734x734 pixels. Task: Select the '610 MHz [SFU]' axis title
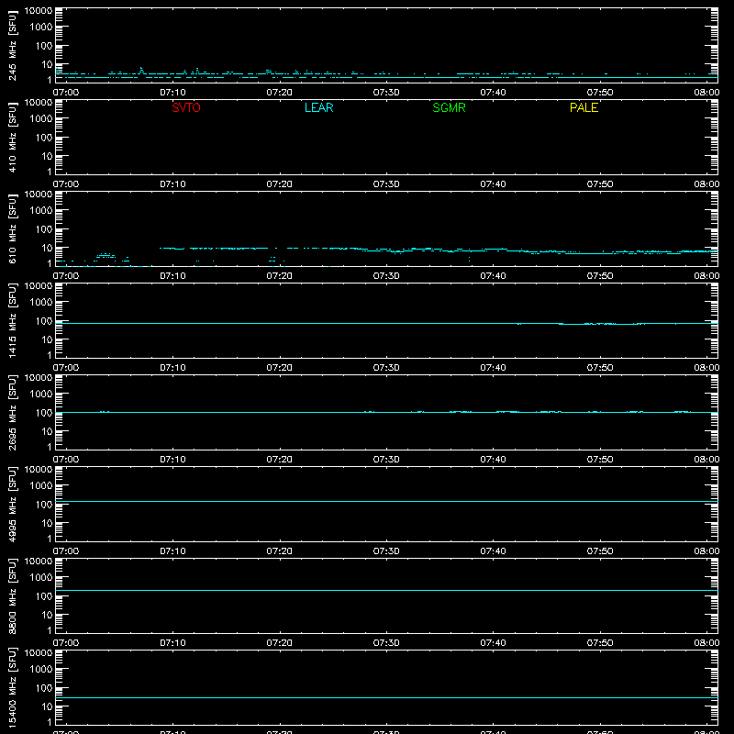pyautogui.click(x=12, y=228)
